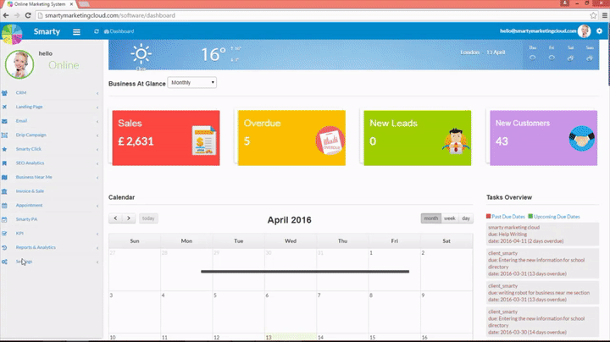Screen dimensions: 610x342
Task: Click the handshake icon on New Customers card
Action: pos(580,138)
